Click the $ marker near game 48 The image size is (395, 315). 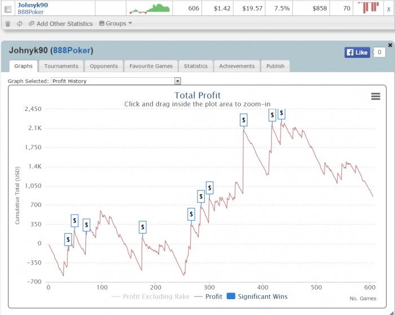pyautogui.click(x=74, y=221)
